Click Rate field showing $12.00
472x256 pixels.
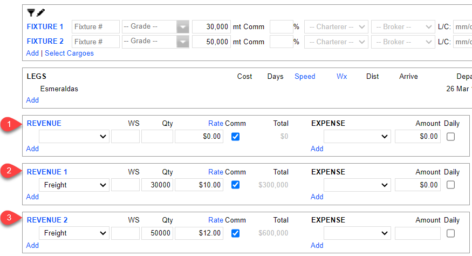(x=199, y=233)
